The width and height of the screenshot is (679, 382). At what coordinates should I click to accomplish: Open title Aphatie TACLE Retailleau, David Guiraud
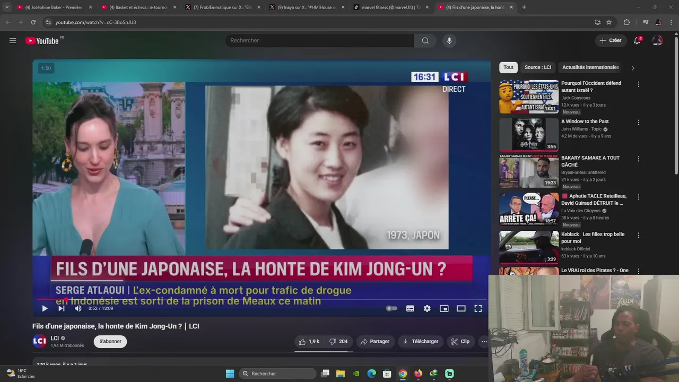594,199
